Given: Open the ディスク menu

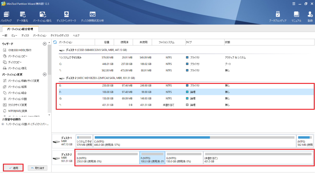Looking at the screenshot, I should pos(25,35).
